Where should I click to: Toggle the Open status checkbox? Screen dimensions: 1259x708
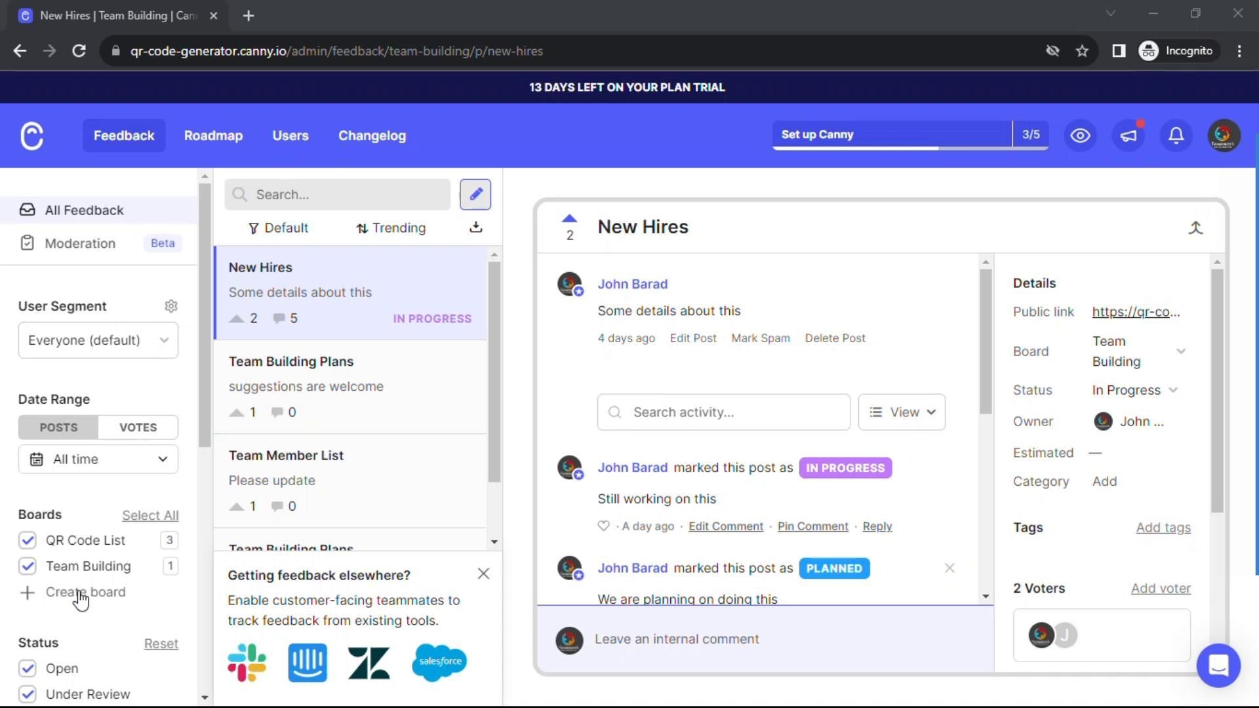tap(28, 668)
